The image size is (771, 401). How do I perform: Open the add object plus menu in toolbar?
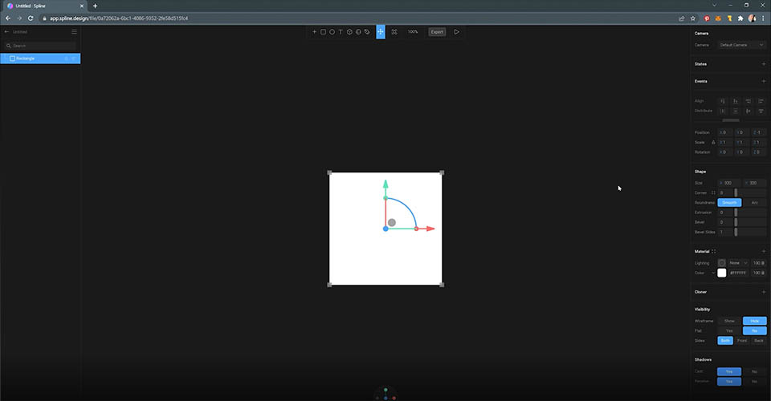coord(314,32)
